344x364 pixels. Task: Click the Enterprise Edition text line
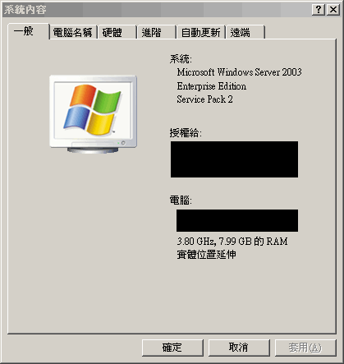point(212,86)
